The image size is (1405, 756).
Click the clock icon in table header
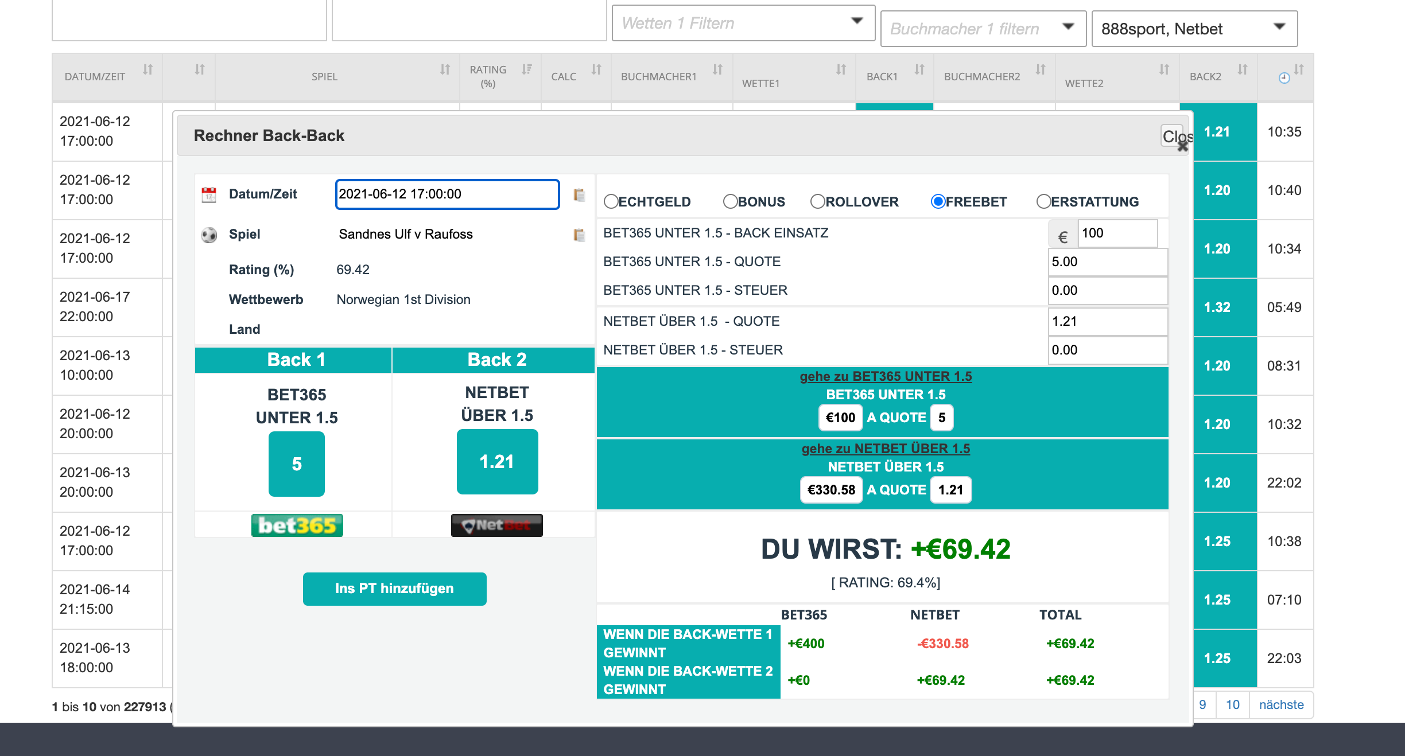(1284, 78)
